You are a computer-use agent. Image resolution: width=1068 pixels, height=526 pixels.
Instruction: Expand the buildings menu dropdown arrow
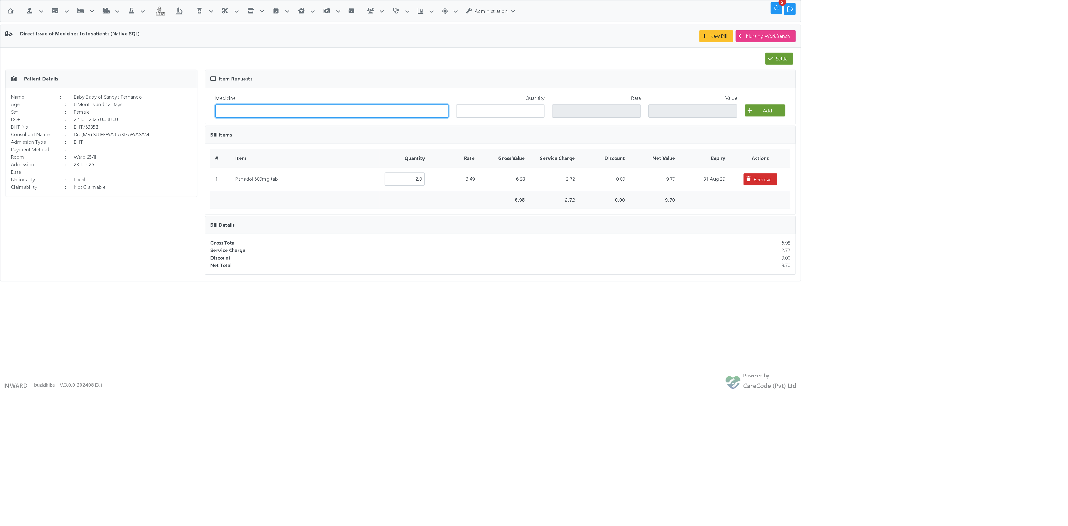[117, 12]
